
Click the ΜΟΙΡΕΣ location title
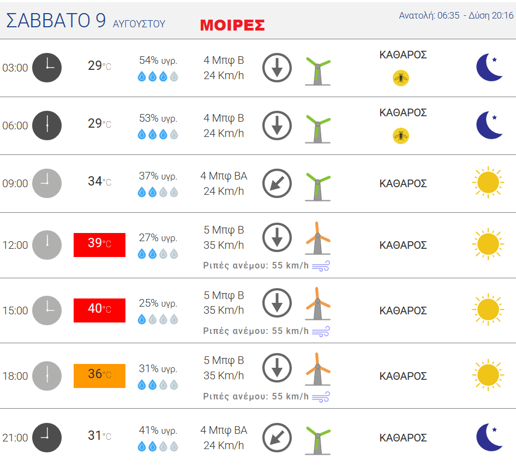(232, 25)
